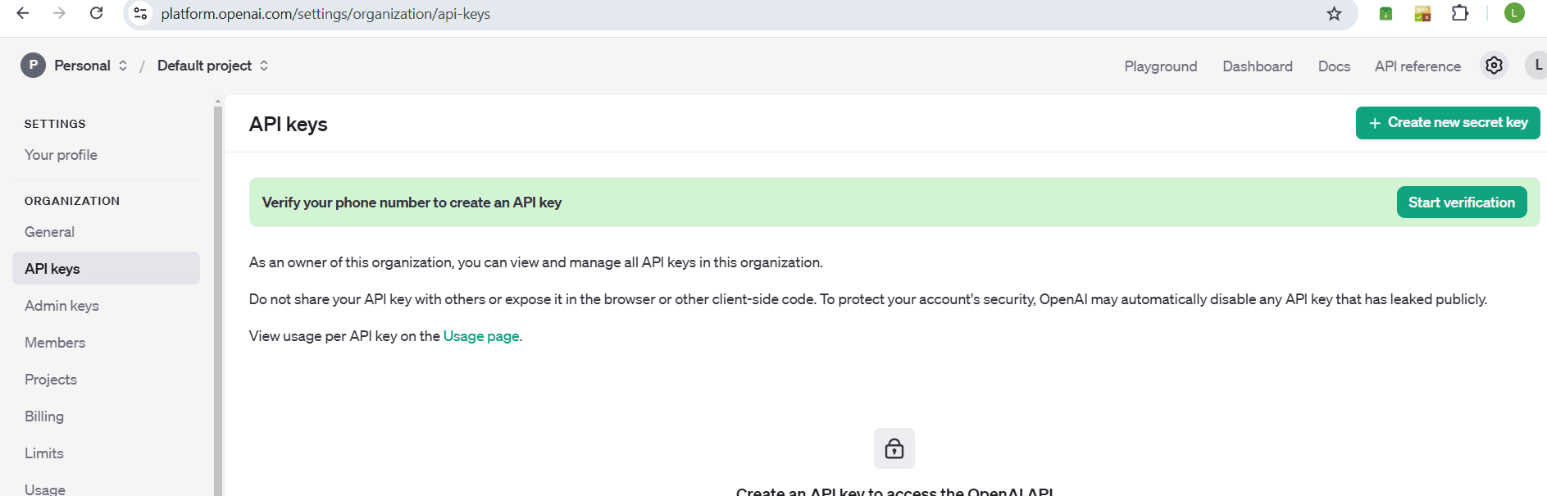
Task: Click the sidebar vertical scrollbar
Action: [218, 295]
